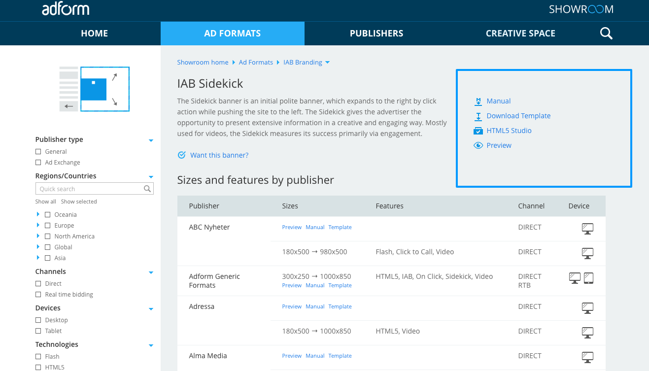Viewport: 649px width, 371px height.
Task: Click the Features column header
Action: click(390, 206)
